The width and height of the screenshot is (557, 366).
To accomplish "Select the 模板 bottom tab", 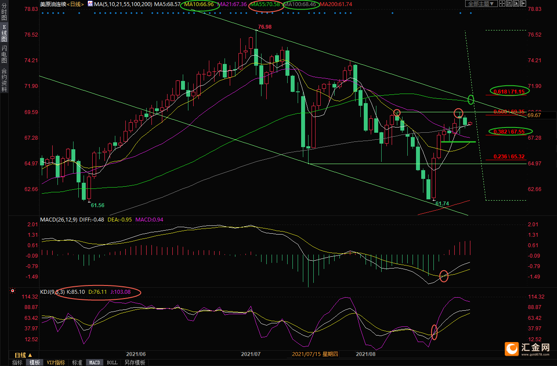I will click(x=34, y=363).
